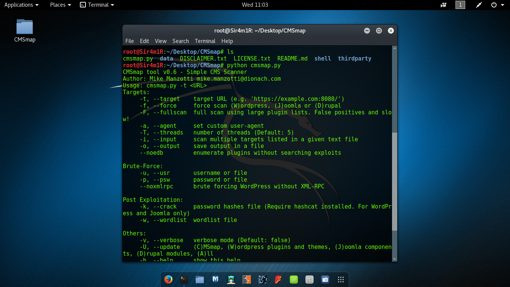Open the Files manager in dock
This screenshot has width=510, height=287.
pyautogui.click(x=200, y=279)
